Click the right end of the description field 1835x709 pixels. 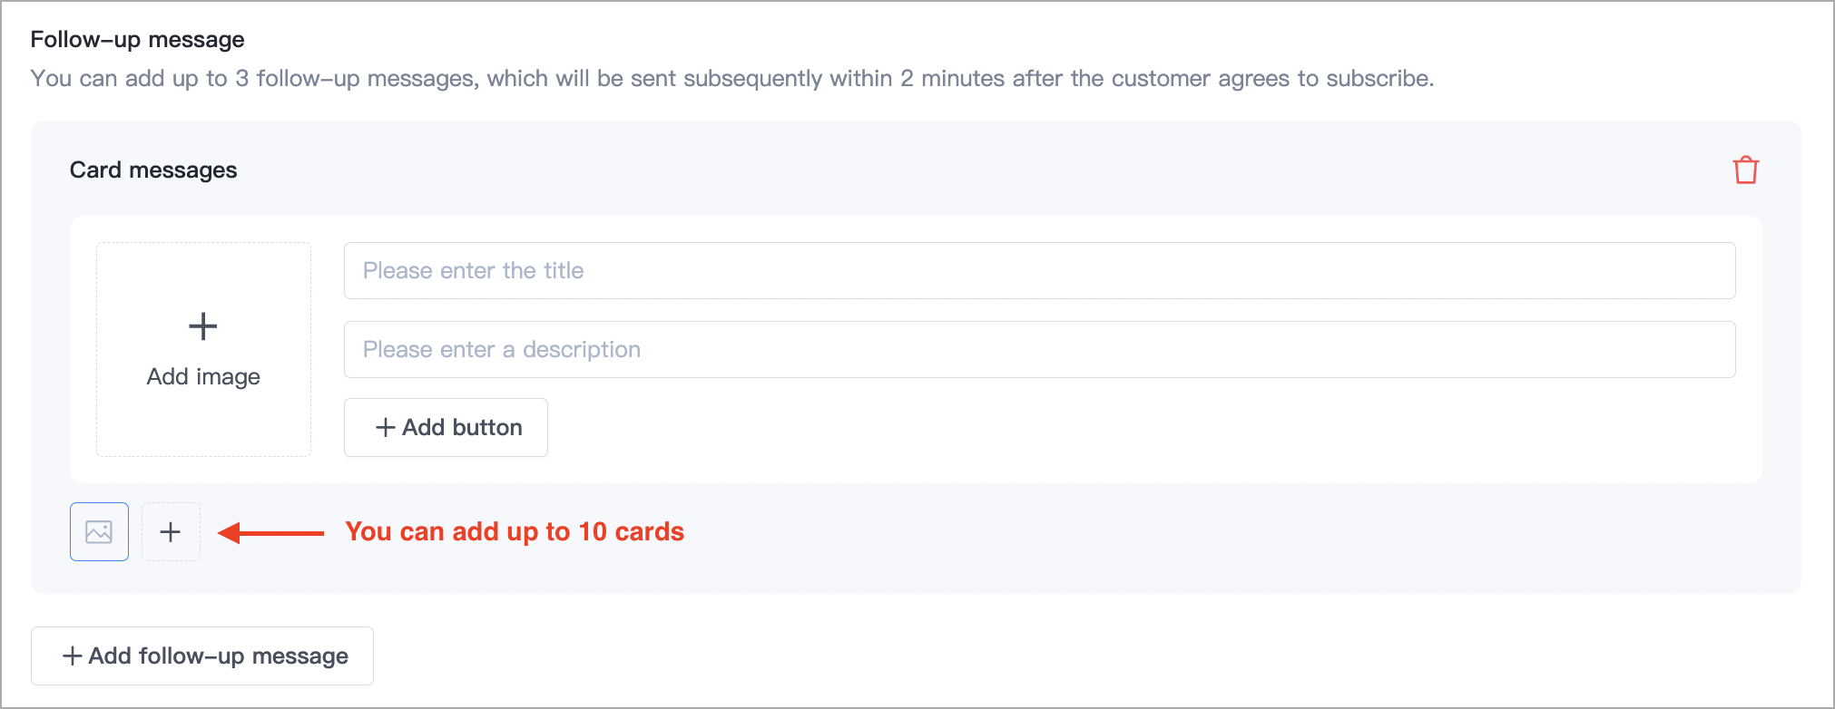click(x=1706, y=350)
